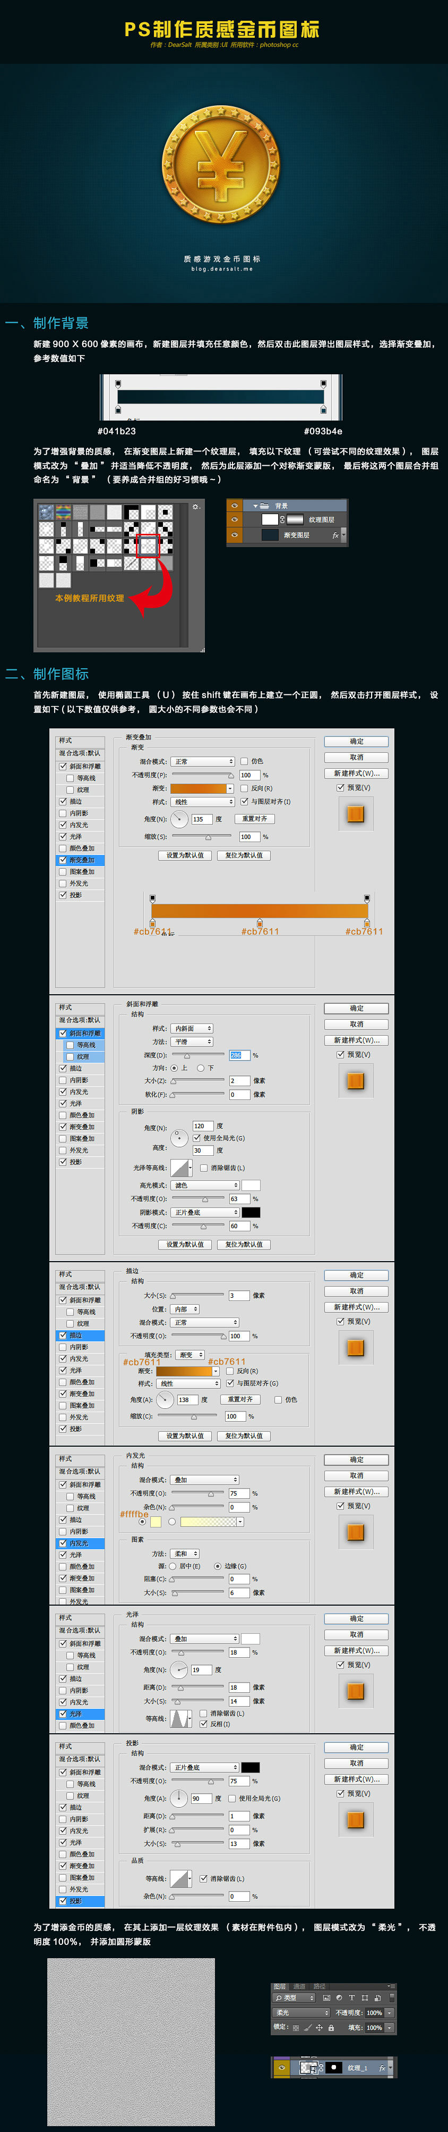Hide the 背景 group with eye icon

coord(235,505)
